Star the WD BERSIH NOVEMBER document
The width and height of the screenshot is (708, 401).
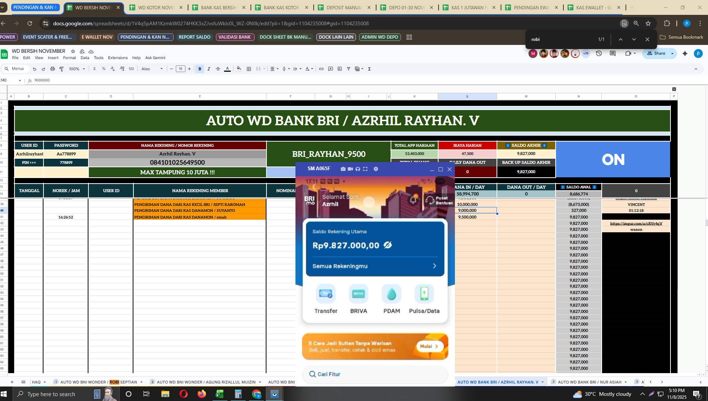73,51
